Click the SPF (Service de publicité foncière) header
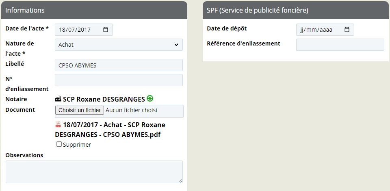This screenshot has width=390, height=191. click(x=296, y=10)
